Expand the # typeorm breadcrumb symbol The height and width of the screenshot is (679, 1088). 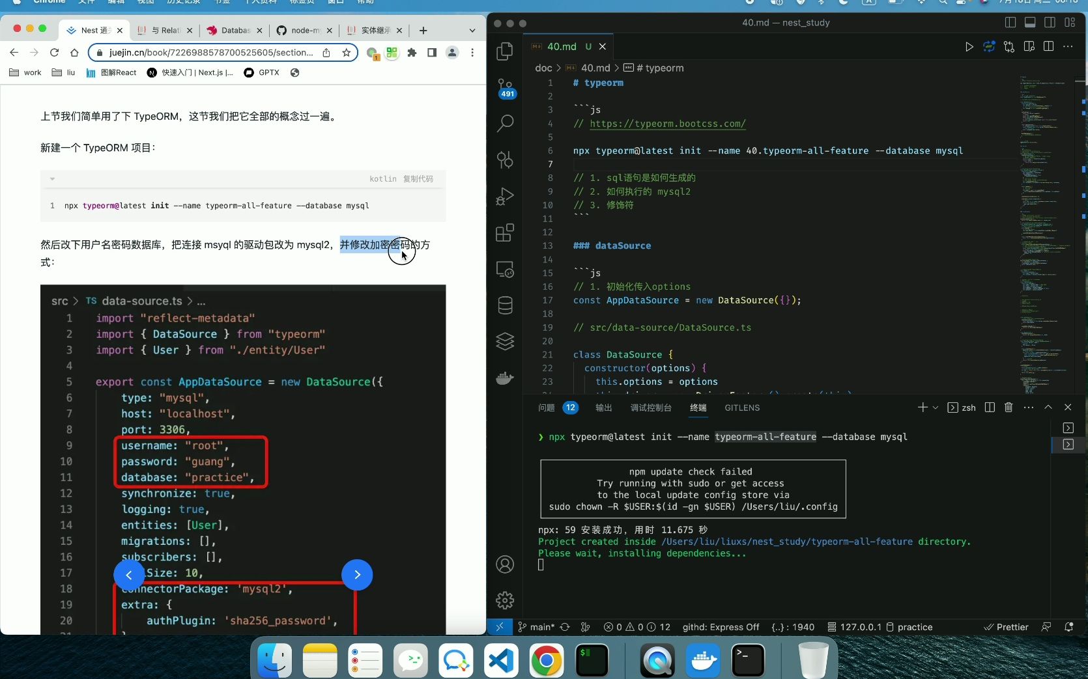654,68
